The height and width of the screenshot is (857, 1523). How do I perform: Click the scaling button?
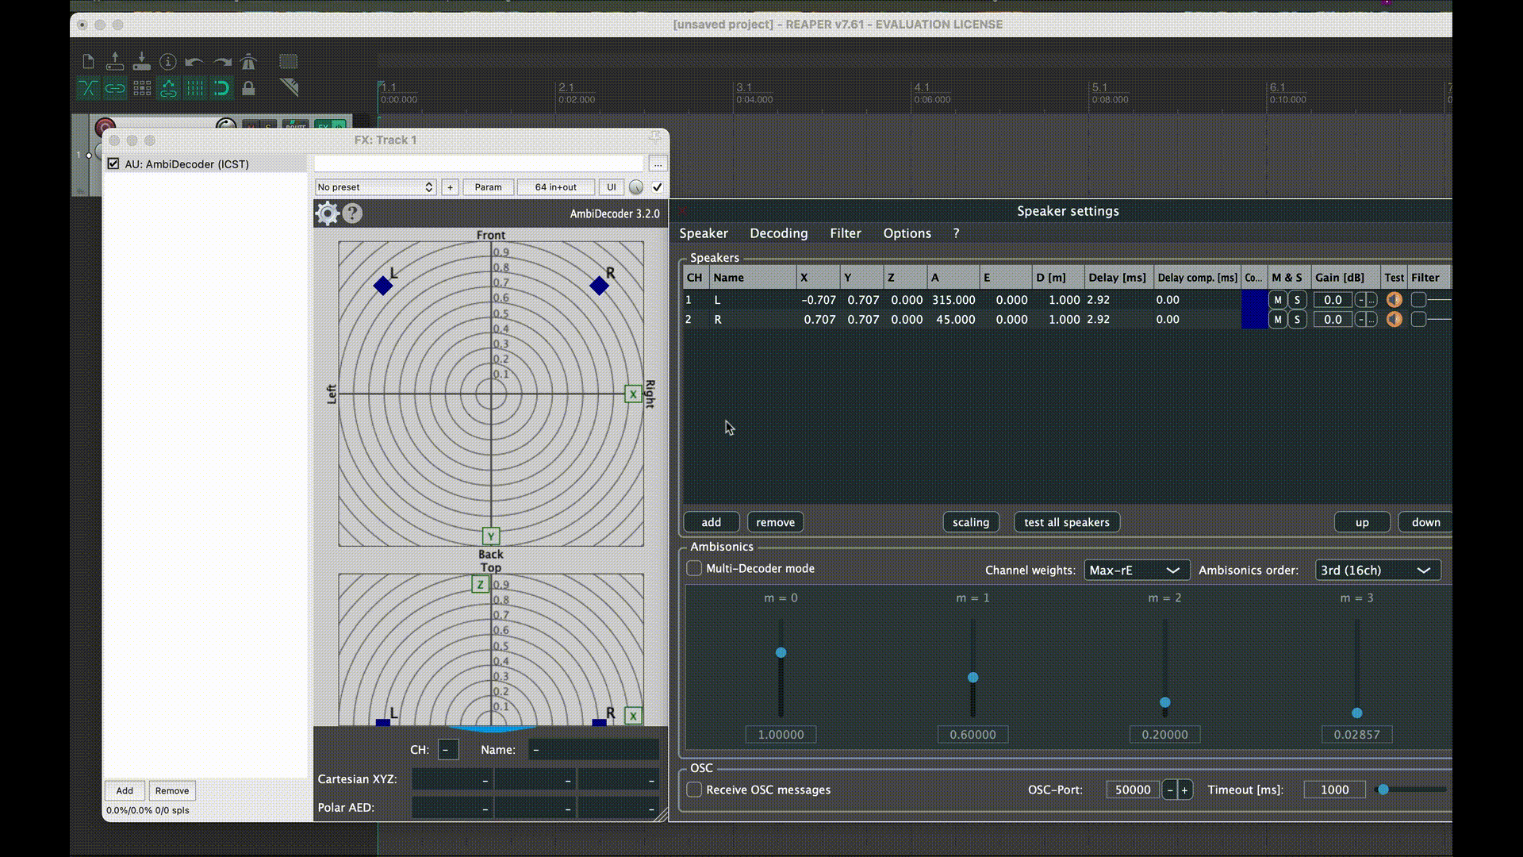[x=970, y=522]
